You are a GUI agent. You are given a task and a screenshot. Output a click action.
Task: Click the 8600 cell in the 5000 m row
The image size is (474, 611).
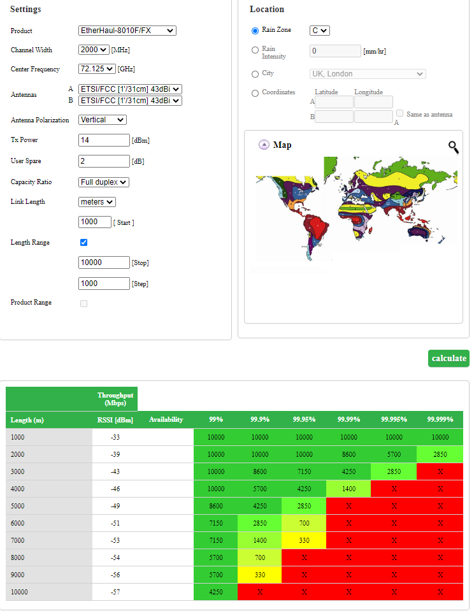point(216,506)
